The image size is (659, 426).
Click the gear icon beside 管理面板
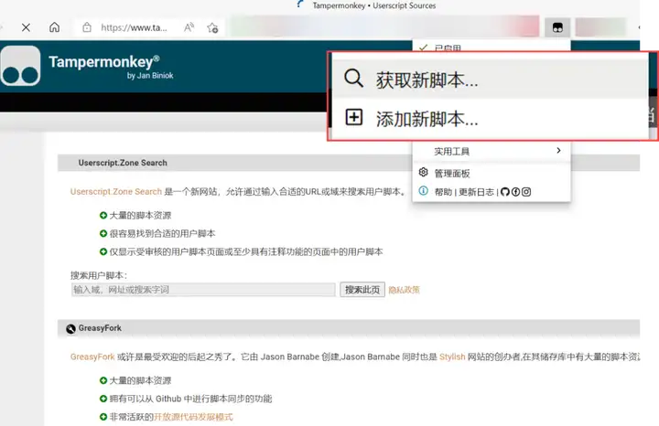pyautogui.click(x=423, y=172)
